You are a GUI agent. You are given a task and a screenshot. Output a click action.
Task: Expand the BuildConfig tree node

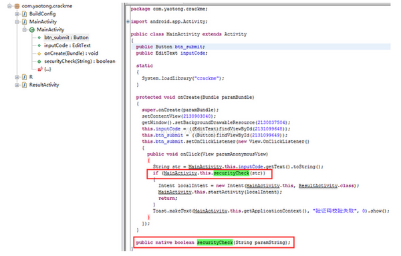[17, 14]
